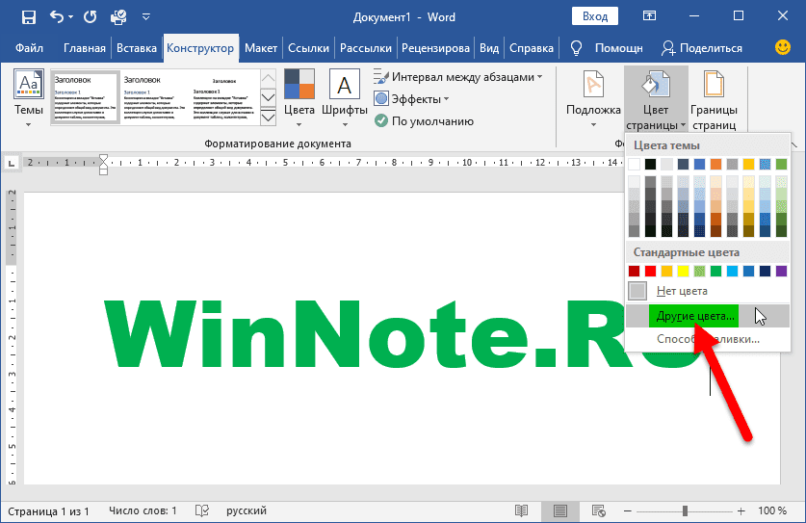Click the smiley feedback icon
Viewport: 806px width, 523px height.
782,47
